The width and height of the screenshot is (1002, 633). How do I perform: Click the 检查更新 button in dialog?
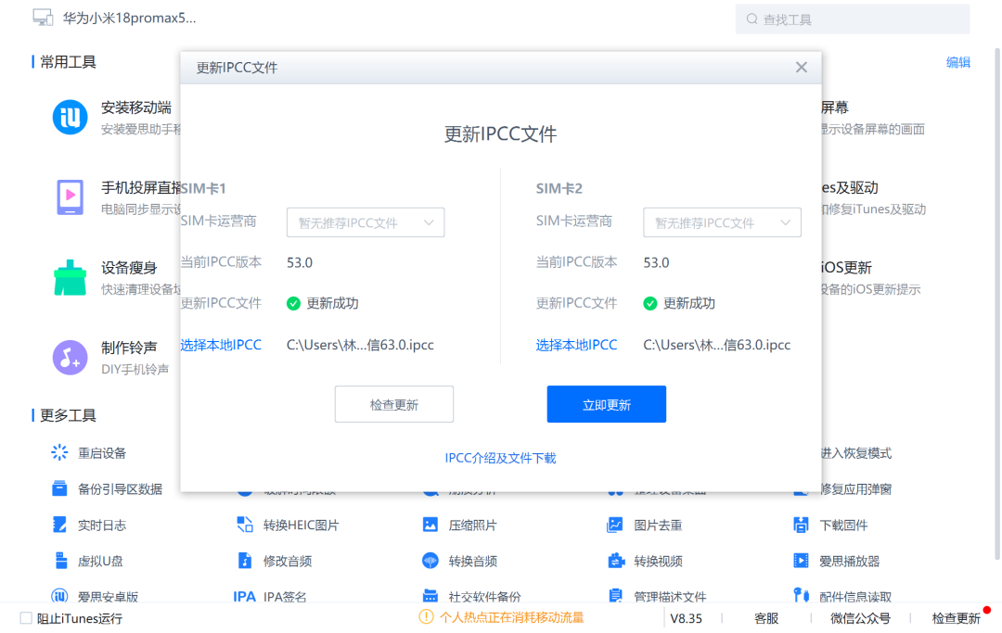pos(393,404)
